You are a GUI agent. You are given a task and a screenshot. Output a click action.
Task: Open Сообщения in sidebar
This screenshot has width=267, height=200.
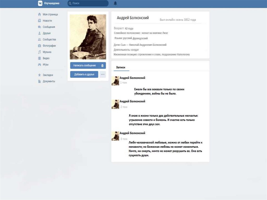pos(49,27)
